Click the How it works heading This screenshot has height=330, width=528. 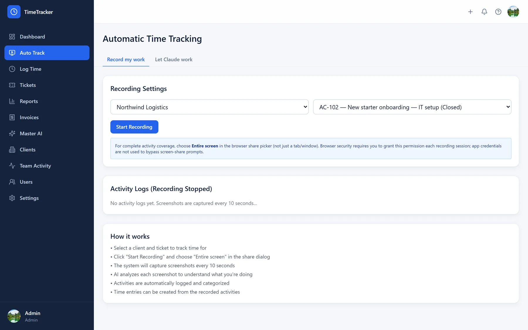tap(130, 236)
